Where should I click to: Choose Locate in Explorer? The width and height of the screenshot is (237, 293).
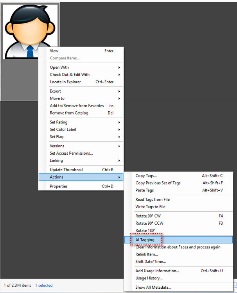pos(65,82)
